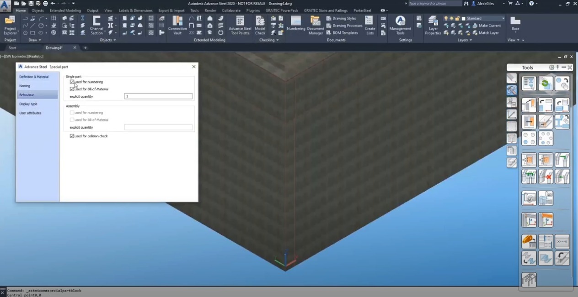Click the Undo arrow icon
The image size is (578, 297).
point(53,3)
